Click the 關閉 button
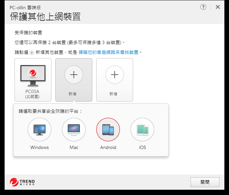This screenshot has height=195, width=229. [x=205, y=182]
